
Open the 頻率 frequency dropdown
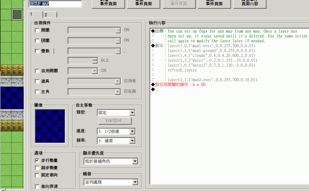[x=132, y=141]
